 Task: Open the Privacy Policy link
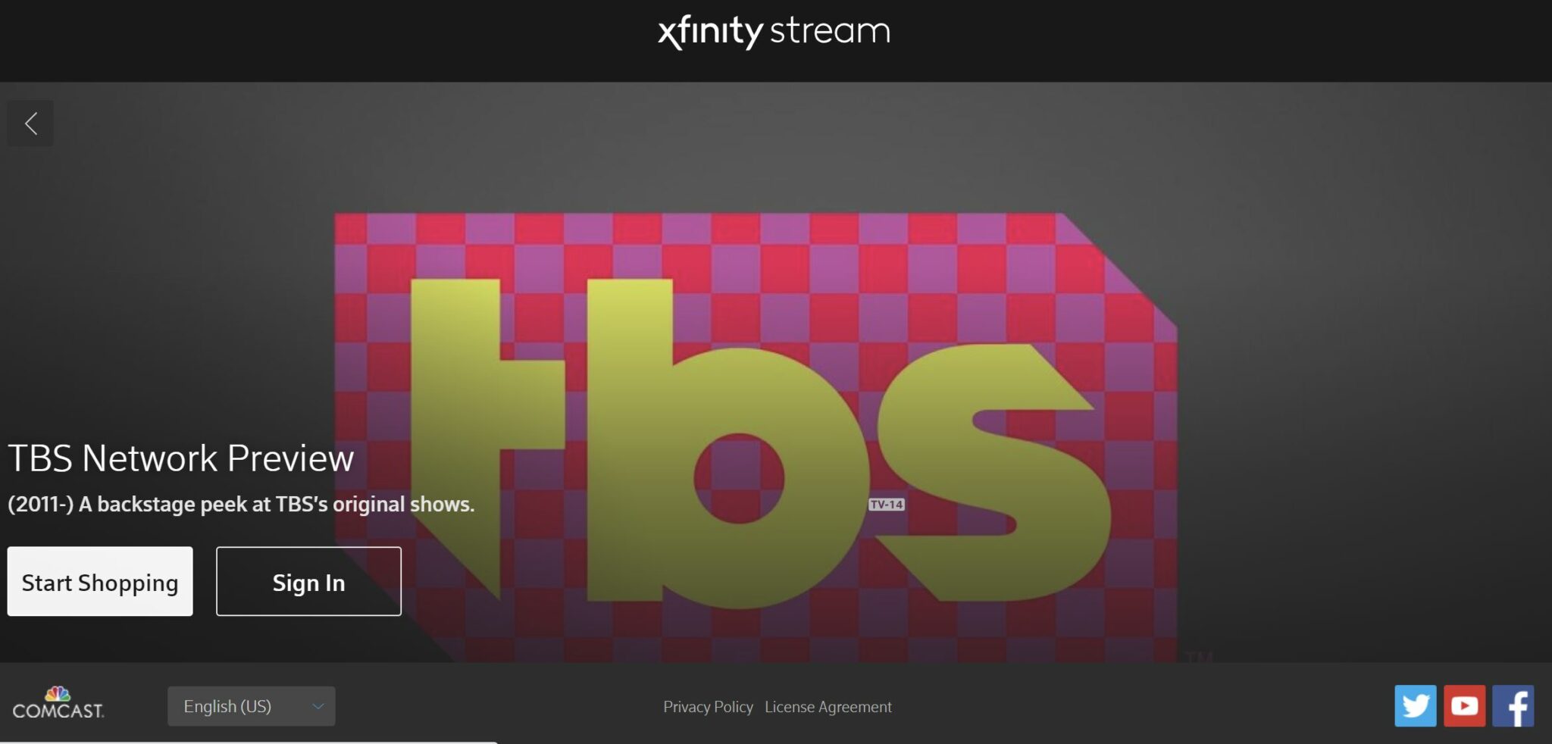coord(708,706)
